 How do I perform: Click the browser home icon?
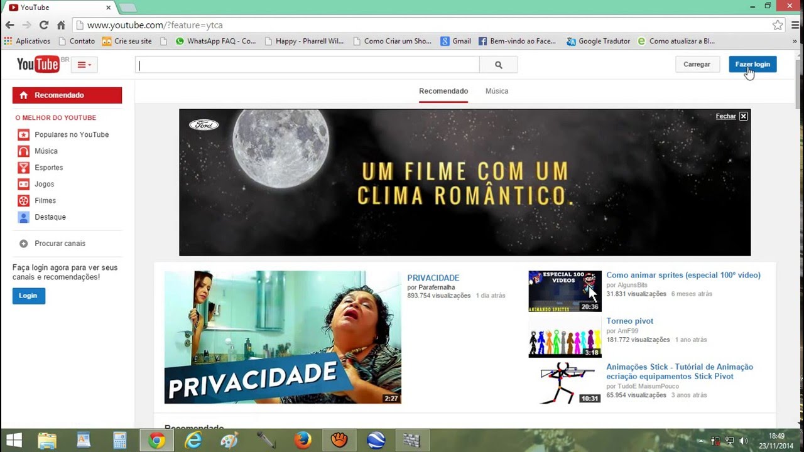click(x=61, y=25)
